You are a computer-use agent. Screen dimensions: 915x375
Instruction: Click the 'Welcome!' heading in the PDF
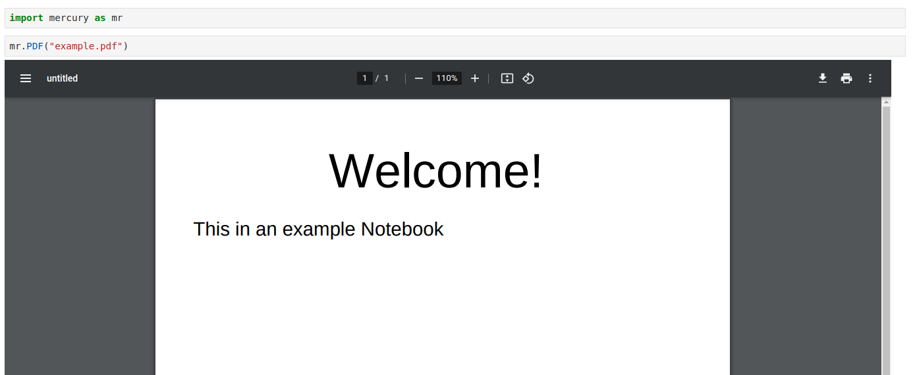coord(436,170)
